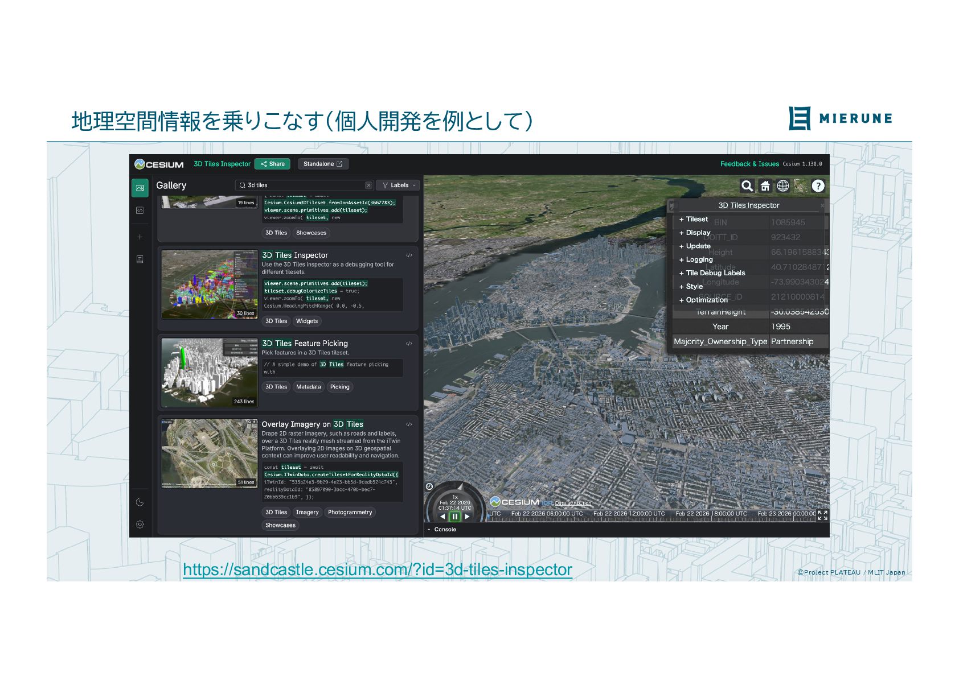959x677 pixels.
Task: Open the Labels filter dropdown
Action: pyautogui.click(x=398, y=185)
